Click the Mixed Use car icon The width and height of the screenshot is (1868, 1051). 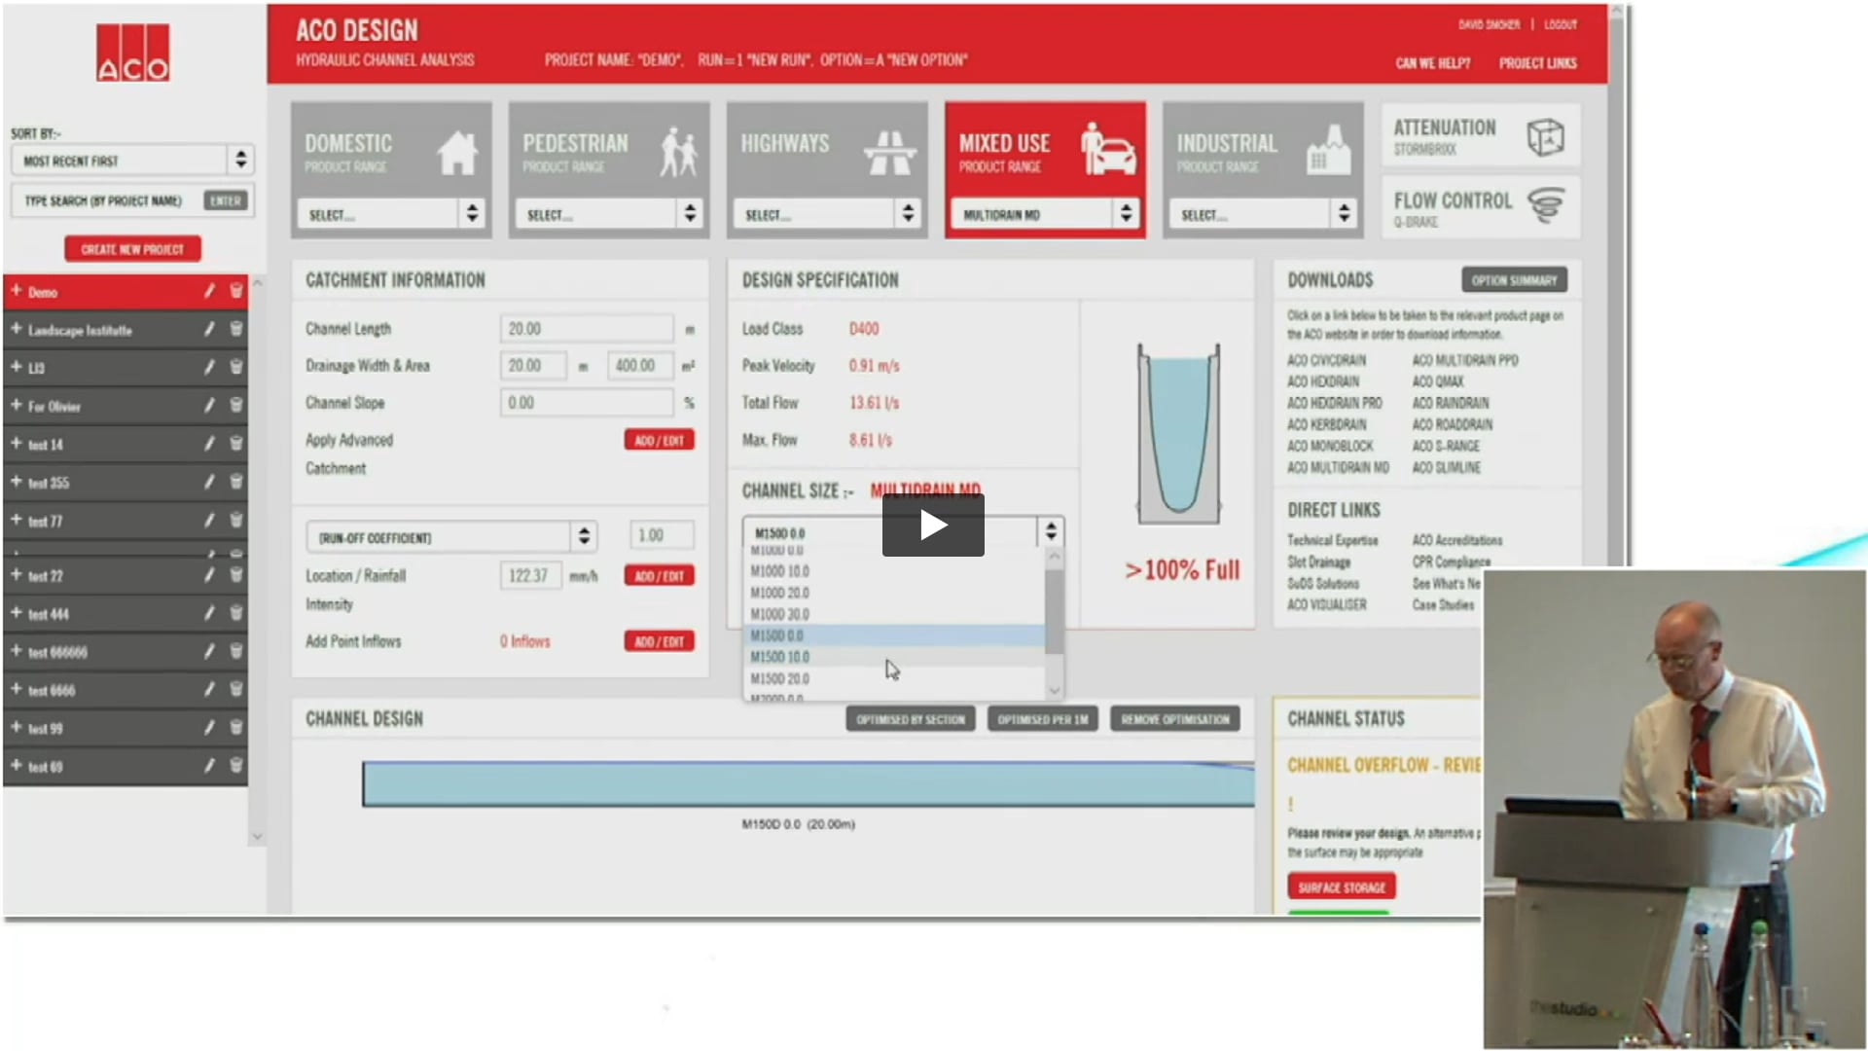pyautogui.click(x=1108, y=150)
